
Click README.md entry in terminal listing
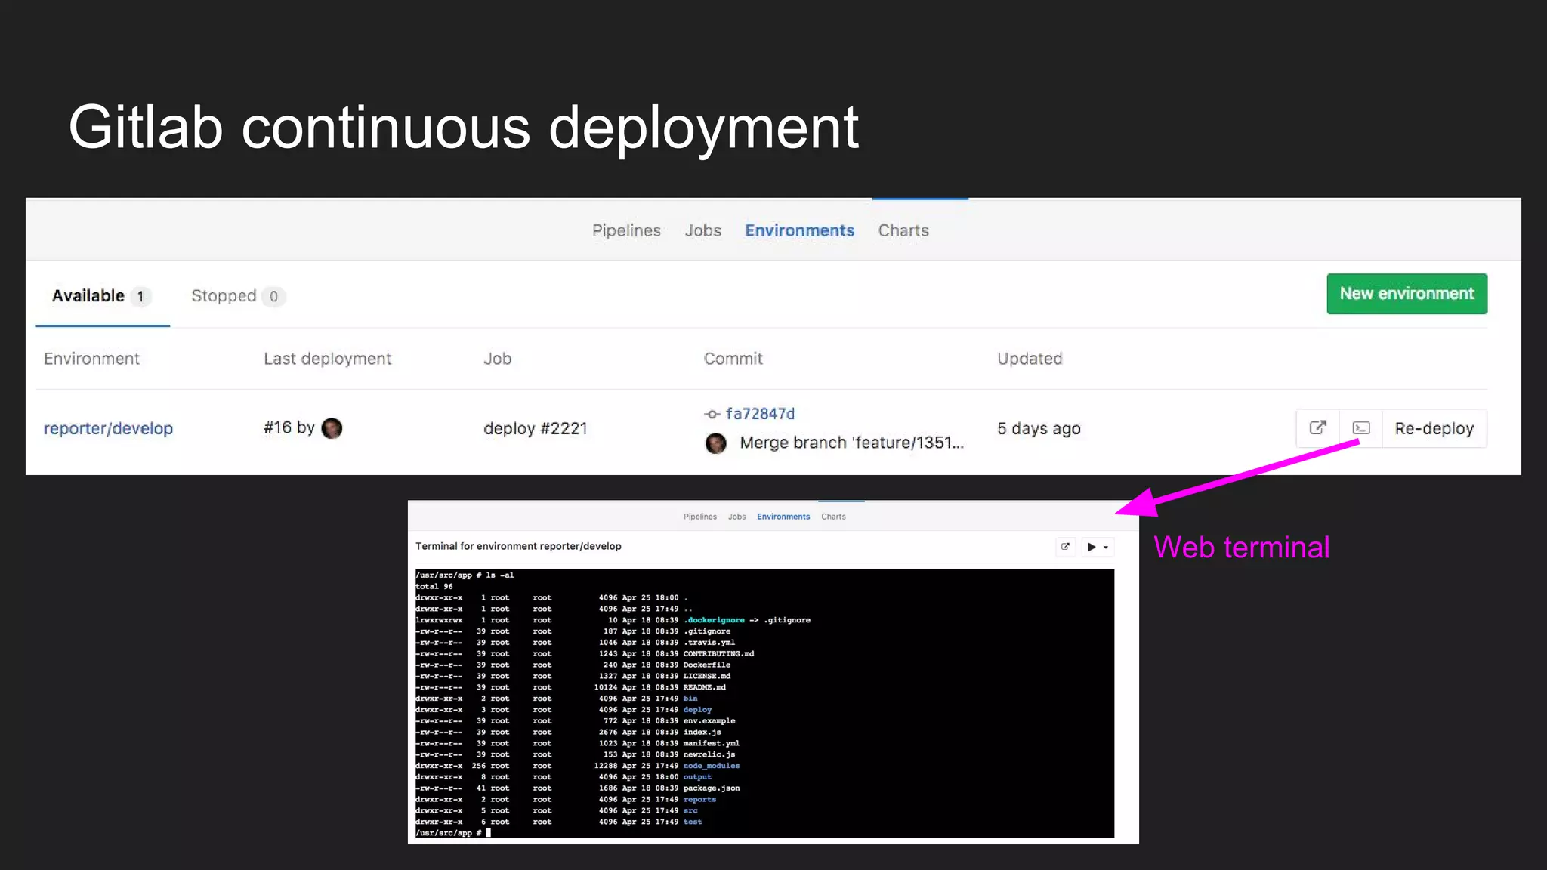click(x=705, y=687)
